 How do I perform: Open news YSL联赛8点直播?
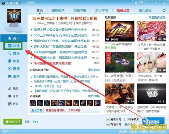[61, 52]
